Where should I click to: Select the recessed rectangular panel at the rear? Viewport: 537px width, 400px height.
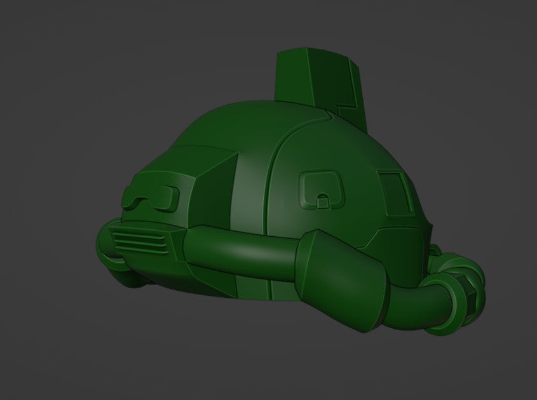pos(394,189)
